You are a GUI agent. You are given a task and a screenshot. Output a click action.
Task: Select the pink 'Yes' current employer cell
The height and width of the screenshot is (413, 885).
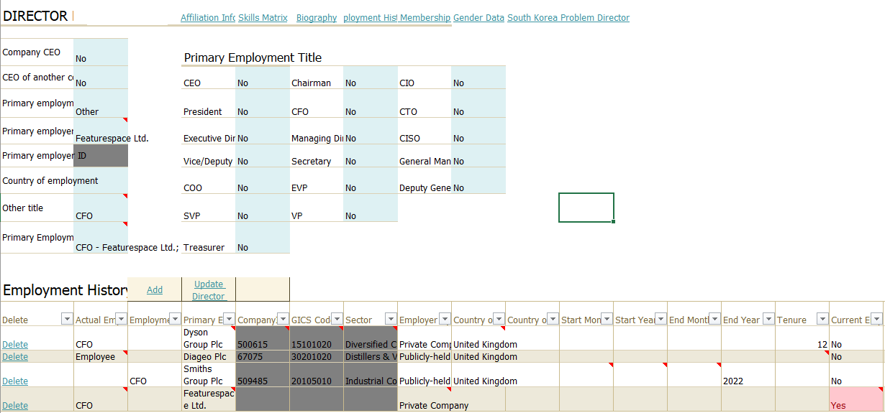pyautogui.click(x=856, y=399)
